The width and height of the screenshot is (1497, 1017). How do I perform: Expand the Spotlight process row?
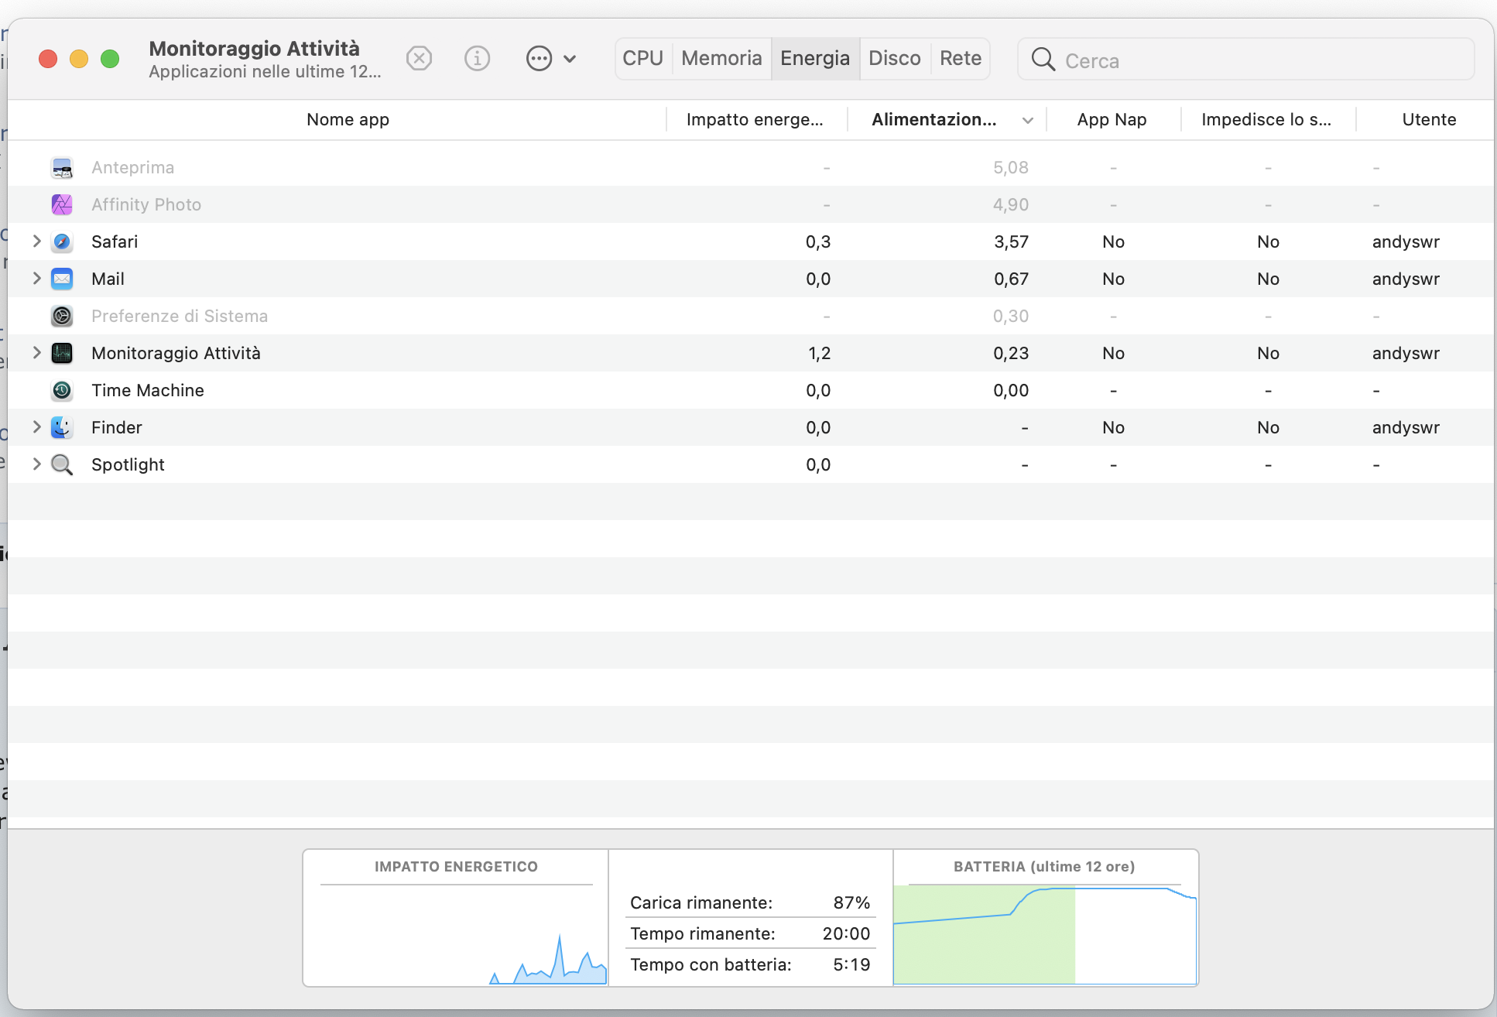pos(36,464)
